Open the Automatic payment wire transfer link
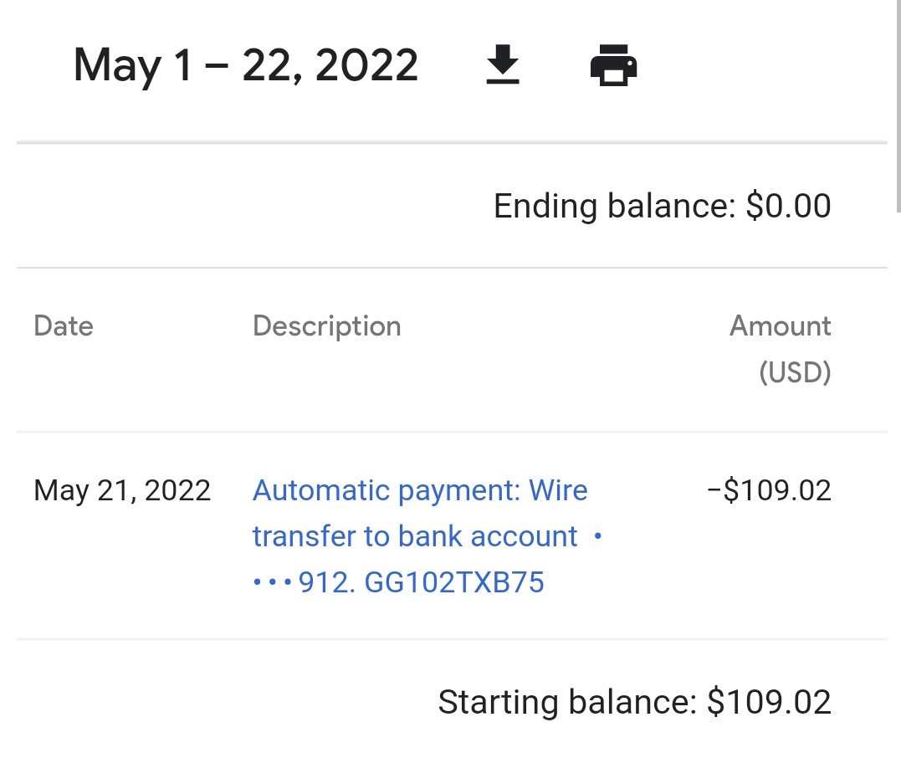901x758 pixels. (427, 536)
